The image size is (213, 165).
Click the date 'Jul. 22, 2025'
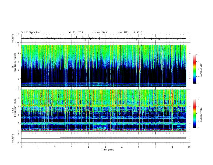(x=75, y=32)
